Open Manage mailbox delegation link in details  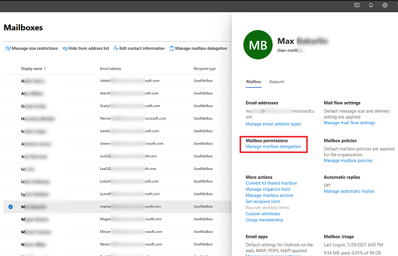point(273,147)
